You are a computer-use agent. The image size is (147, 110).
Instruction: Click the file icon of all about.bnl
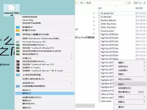[x=99, y=17]
